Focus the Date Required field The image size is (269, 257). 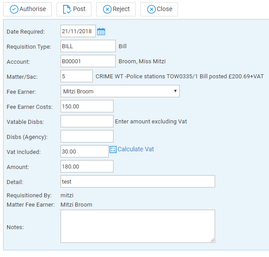(x=78, y=31)
